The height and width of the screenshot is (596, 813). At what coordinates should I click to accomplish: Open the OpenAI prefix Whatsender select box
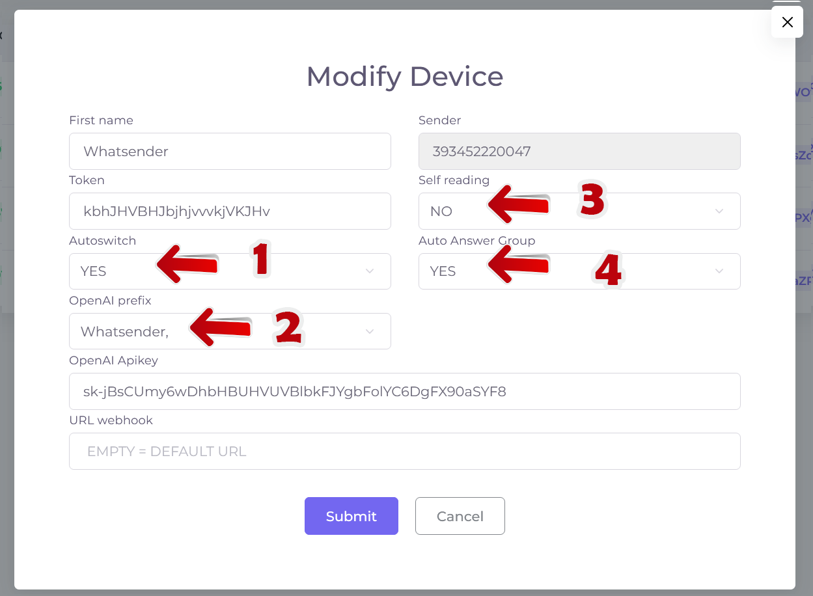point(230,331)
